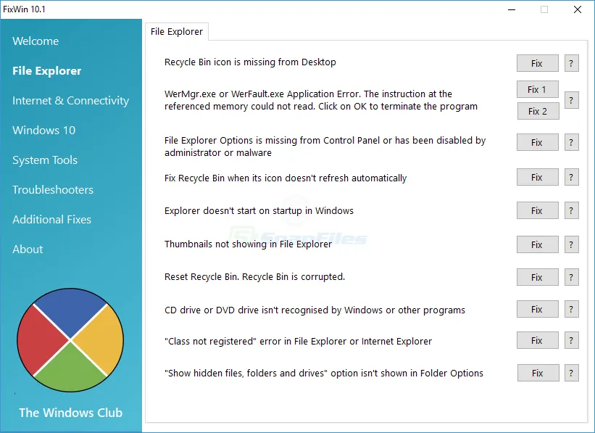Open the Troubleshooters section
The width and height of the screenshot is (595, 433).
(x=53, y=190)
